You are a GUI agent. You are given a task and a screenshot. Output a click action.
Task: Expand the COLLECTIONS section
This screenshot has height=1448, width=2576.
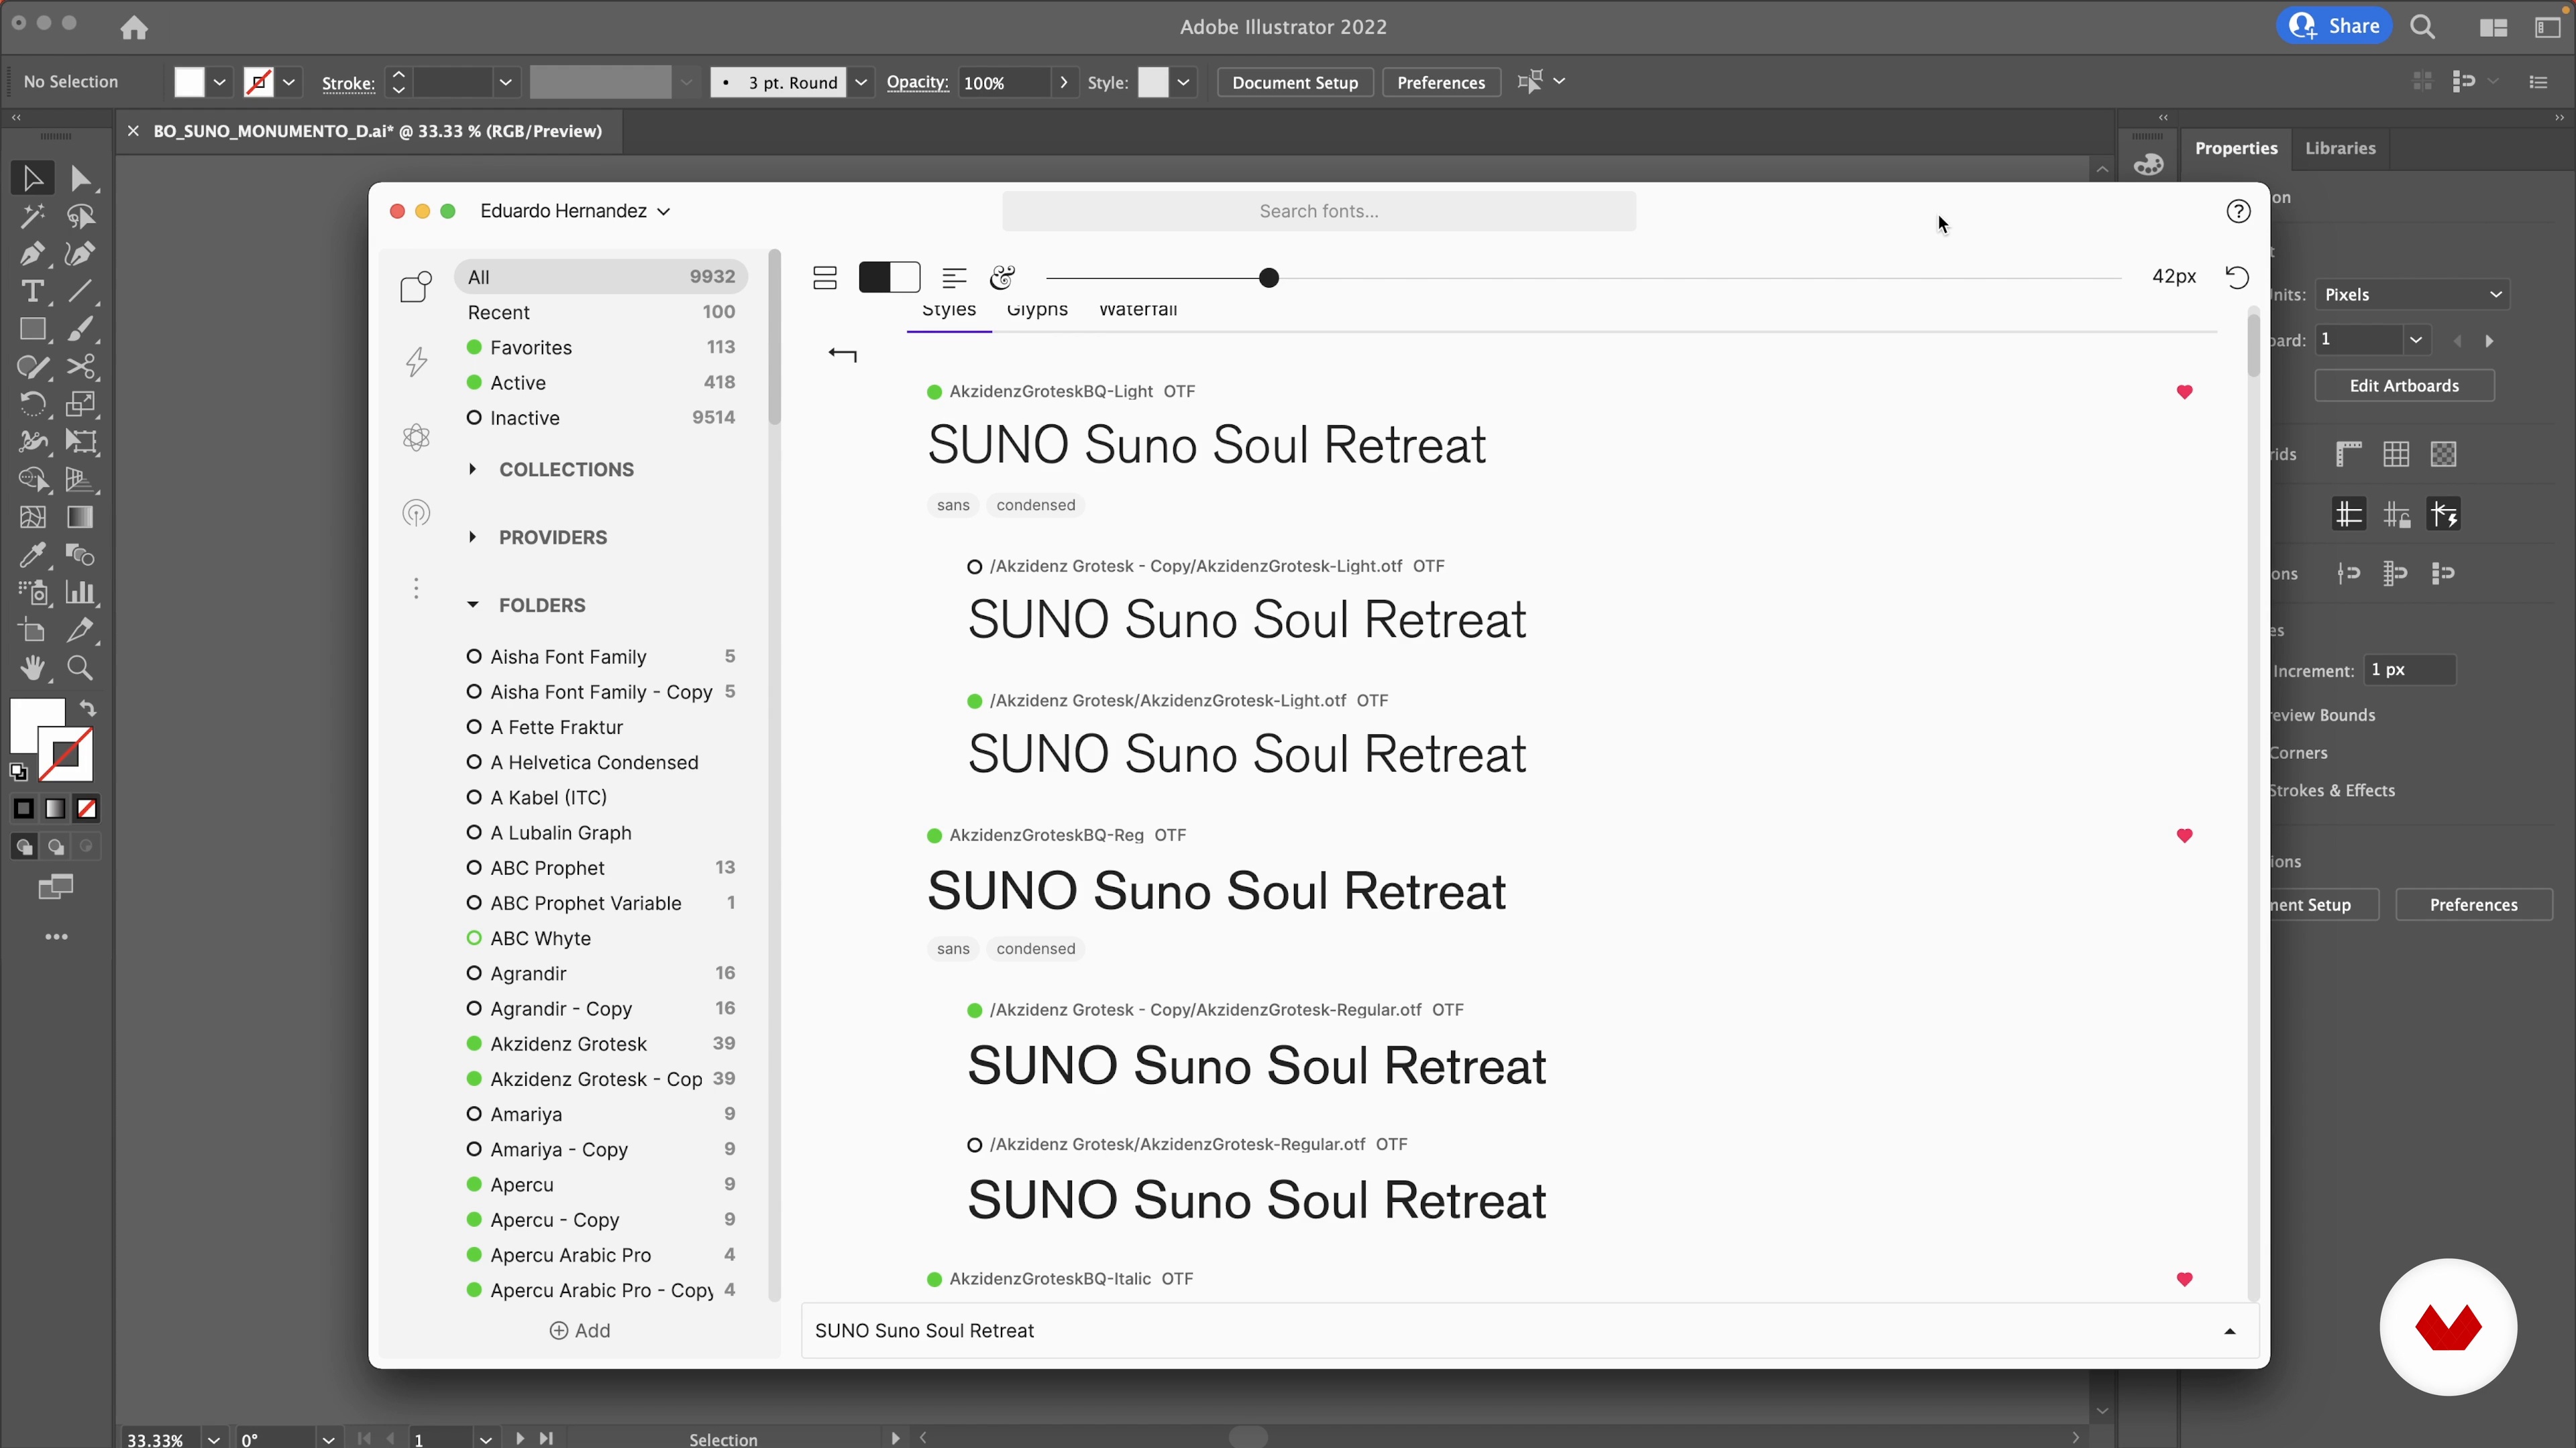tap(472, 469)
